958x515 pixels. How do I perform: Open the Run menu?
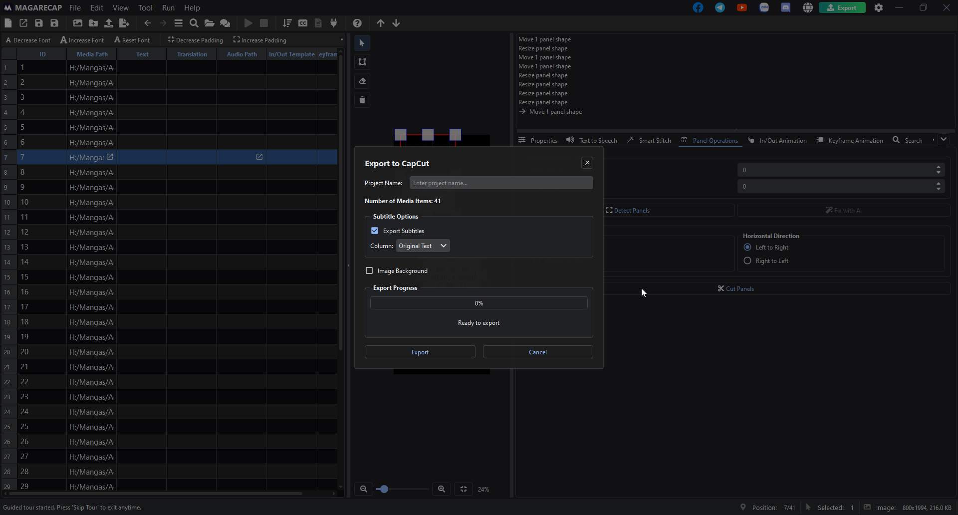pos(169,7)
